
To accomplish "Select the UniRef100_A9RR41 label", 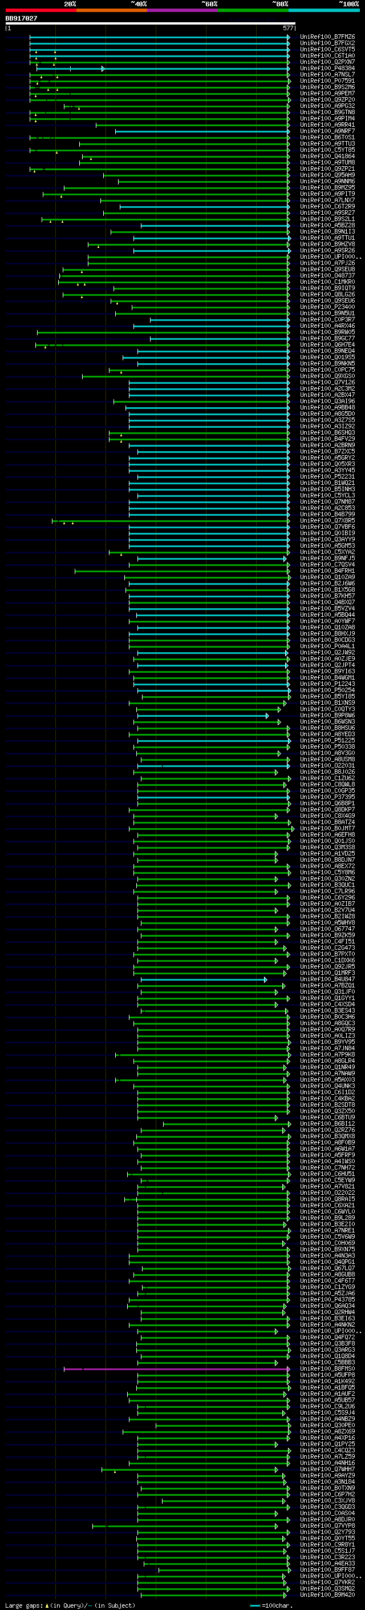I will (327, 125).
